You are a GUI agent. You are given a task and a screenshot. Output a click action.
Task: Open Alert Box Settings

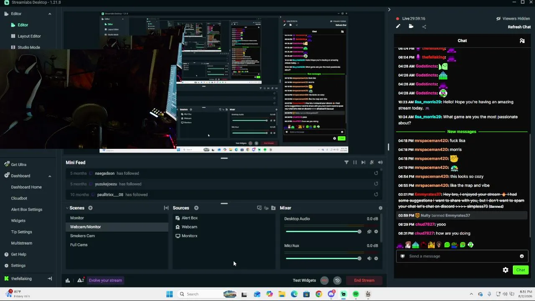pyautogui.click(x=27, y=209)
